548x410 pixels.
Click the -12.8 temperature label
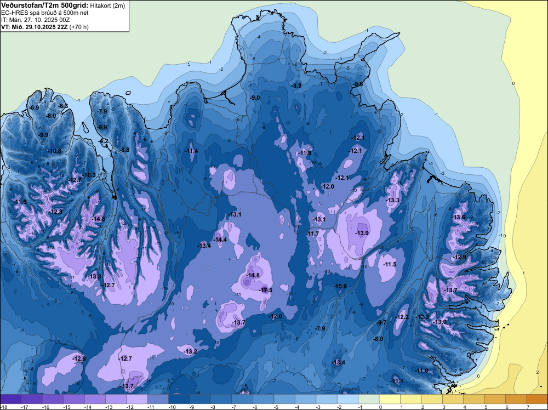click(x=55, y=212)
